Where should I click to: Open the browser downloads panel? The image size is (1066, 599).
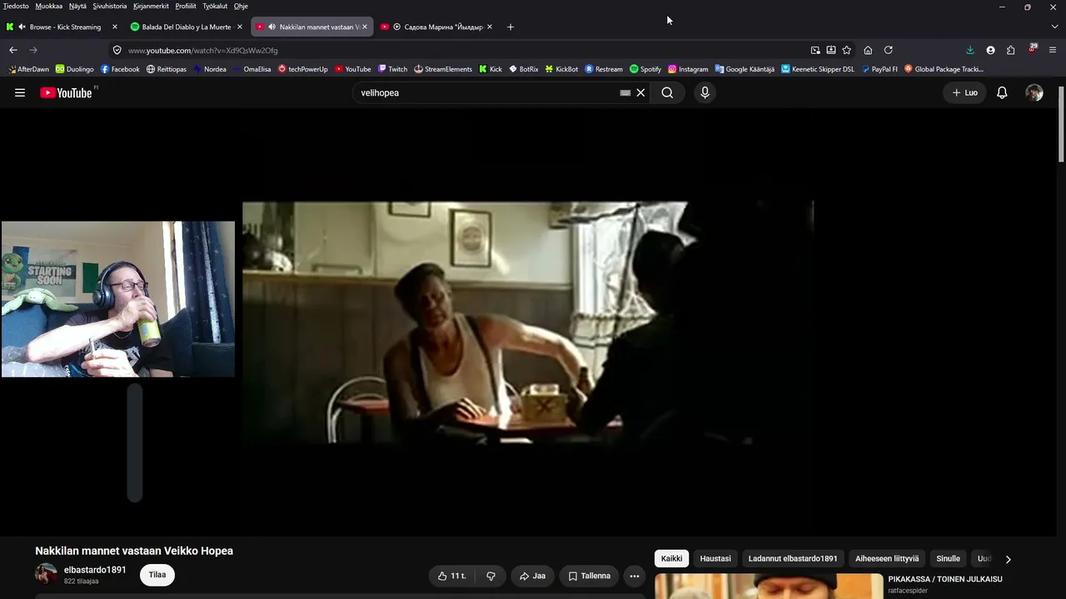pos(970,50)
